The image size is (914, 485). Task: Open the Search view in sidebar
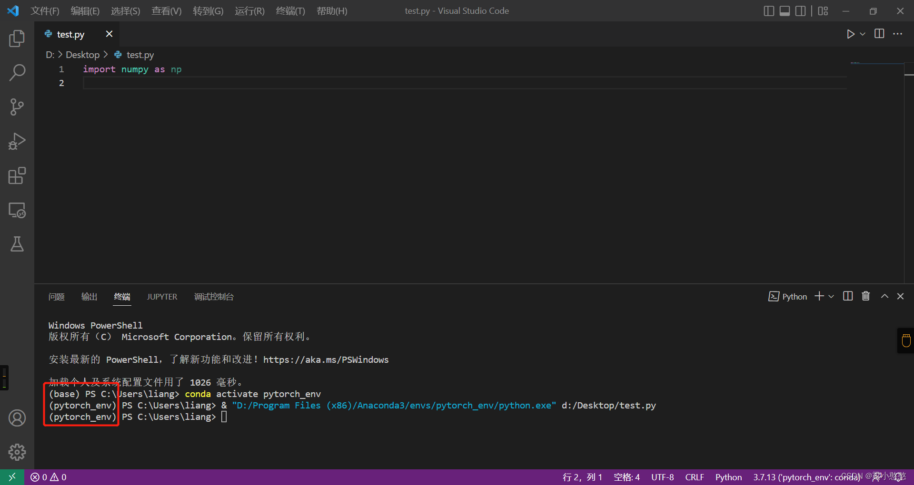coord(17,73)
